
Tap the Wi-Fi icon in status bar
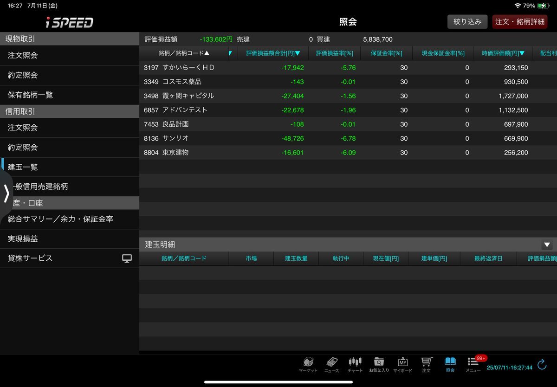[x=518, y=6]
